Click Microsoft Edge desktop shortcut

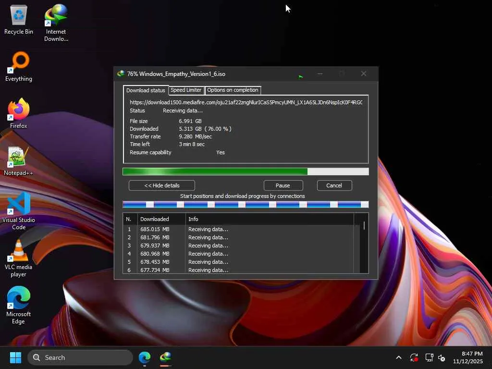click(19, 299)
